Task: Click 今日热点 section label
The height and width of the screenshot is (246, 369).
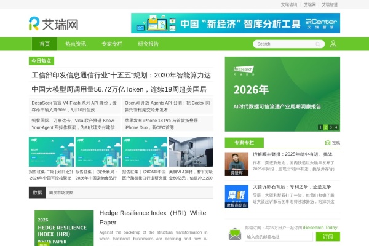Action: 41,61
